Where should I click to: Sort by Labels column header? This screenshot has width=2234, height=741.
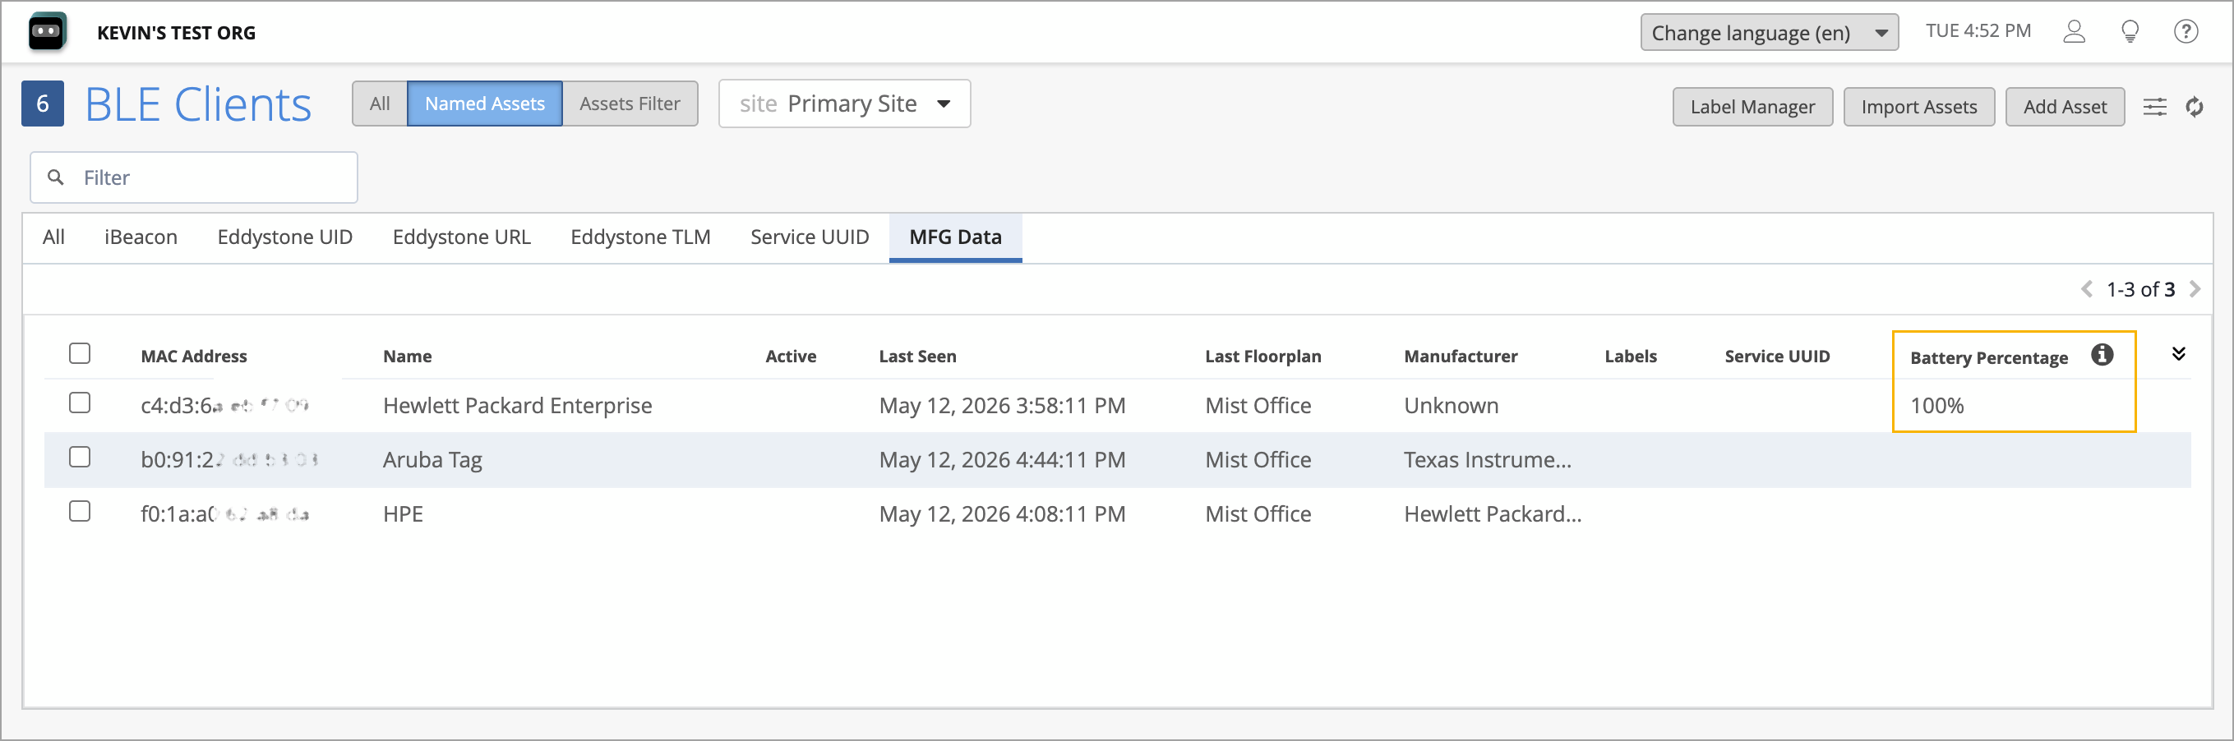(x=1630, y=357)
